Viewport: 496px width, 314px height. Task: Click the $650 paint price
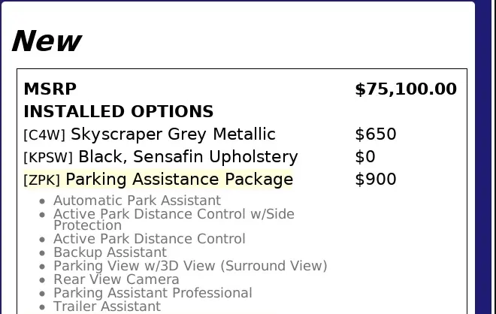point(375,134)
